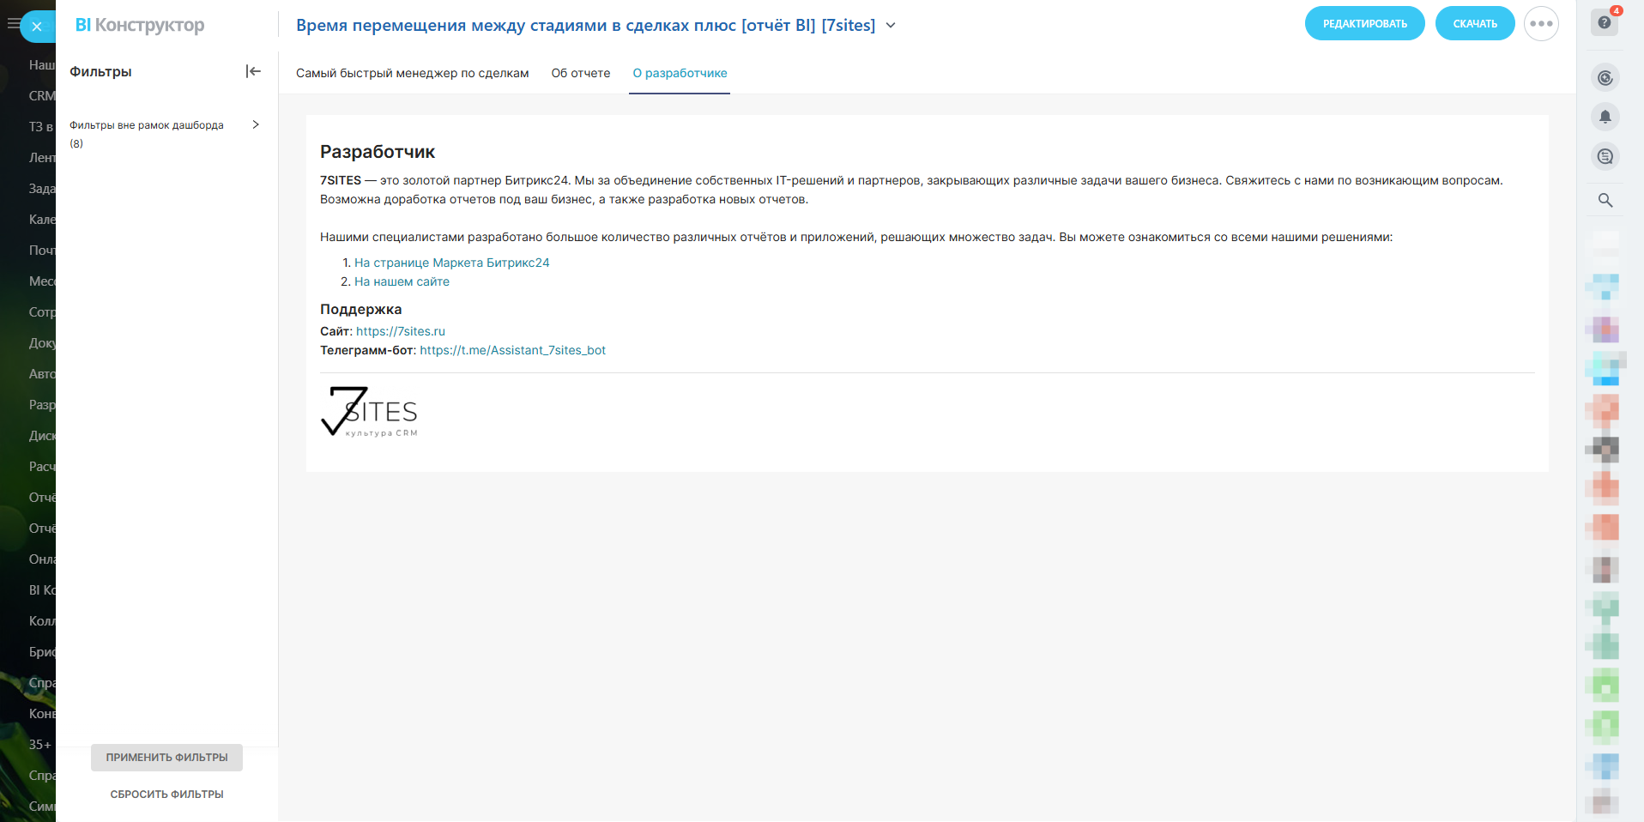Image resolution: width=1644 pixels, height=822 pixels.
Task: Click the РЕДАКТИРОВАТЬ button
Action: (1365, 24)
